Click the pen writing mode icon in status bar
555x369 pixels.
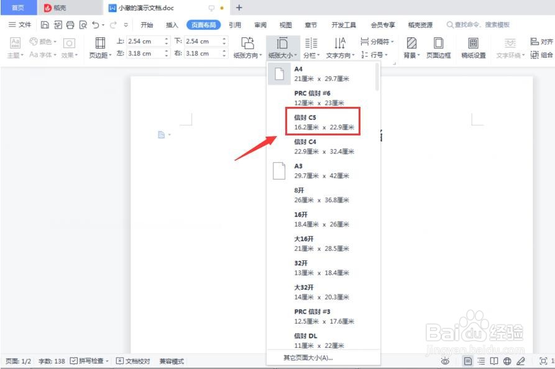[521, 361]
